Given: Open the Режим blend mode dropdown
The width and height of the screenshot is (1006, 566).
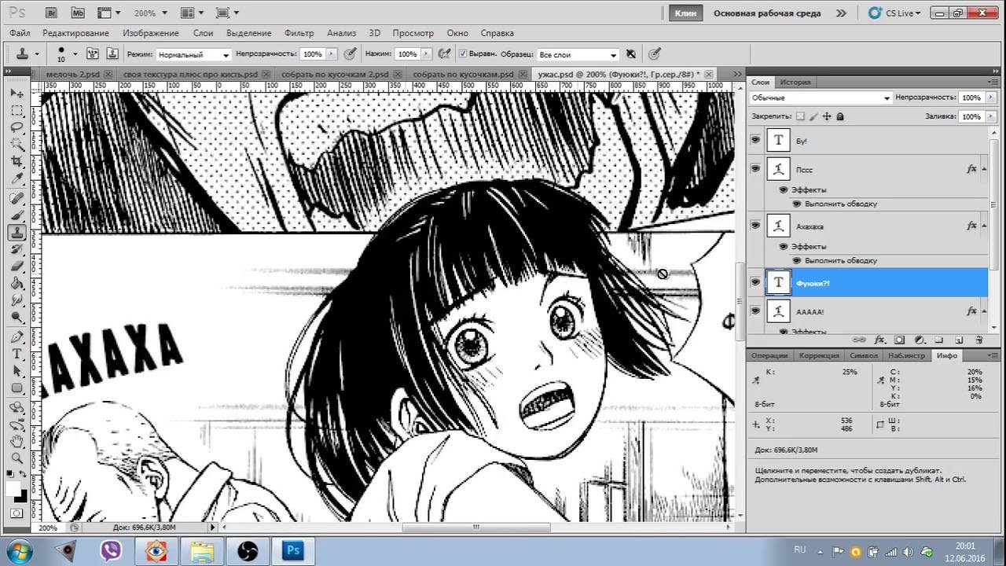Looking at the screenshot, I should [193, 54].
